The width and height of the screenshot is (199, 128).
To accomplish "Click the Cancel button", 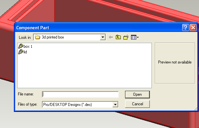I will tap(137, 104).
